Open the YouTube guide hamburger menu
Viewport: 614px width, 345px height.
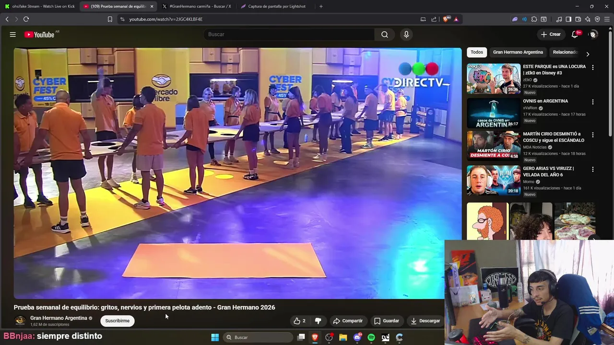click(13, 34)
